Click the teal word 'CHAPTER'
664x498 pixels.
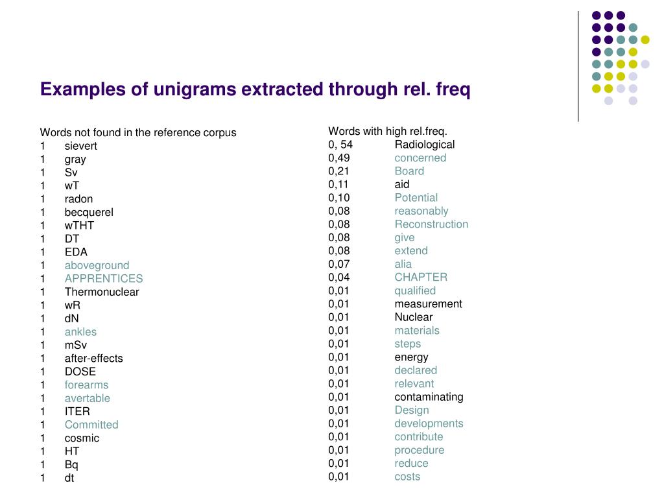[421, 278]
